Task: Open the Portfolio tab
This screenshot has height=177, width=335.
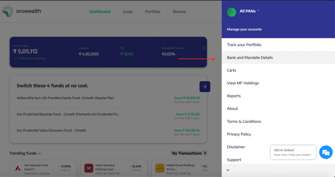Action: [153, 12]
